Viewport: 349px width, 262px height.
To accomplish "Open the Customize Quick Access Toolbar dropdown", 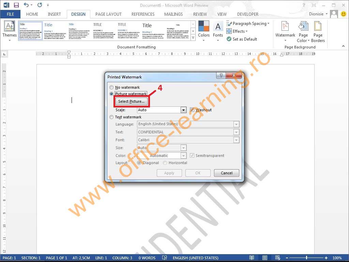I will [x=48, y=5].
